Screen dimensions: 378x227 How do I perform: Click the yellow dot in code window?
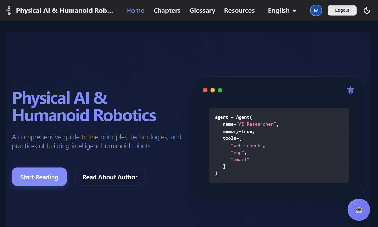click(213, 90)
